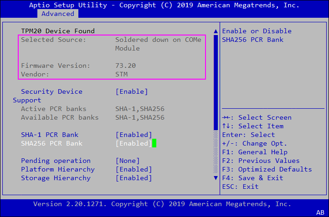Click F3: Optimized Defaults hint

[267, 170]
